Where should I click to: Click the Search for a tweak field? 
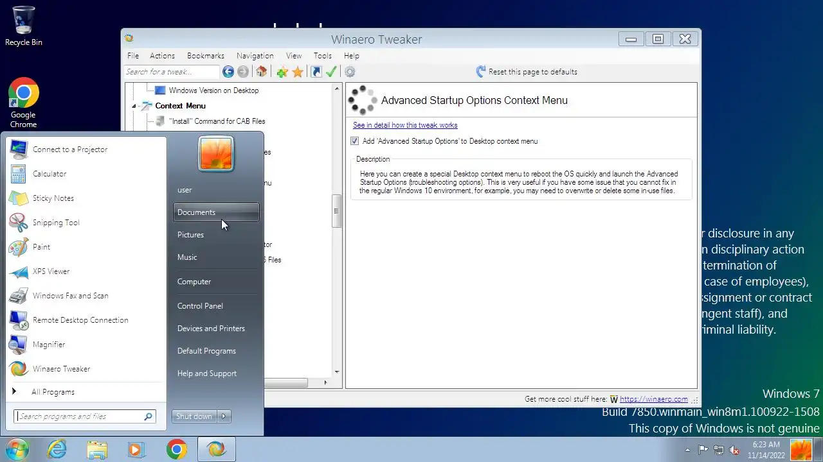point(172,72)
